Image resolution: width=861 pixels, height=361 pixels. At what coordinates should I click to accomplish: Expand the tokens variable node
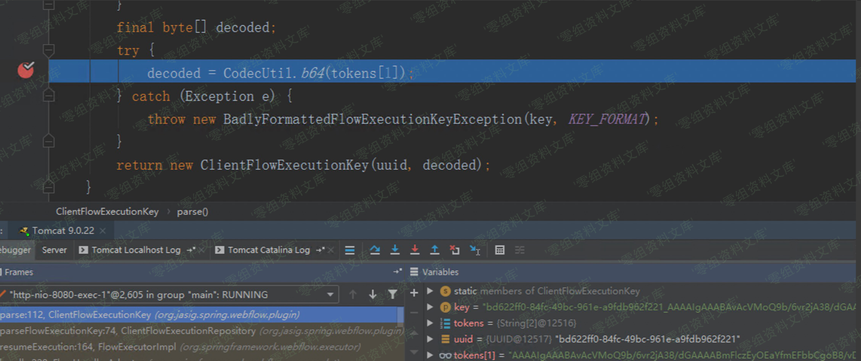[430, 323]
